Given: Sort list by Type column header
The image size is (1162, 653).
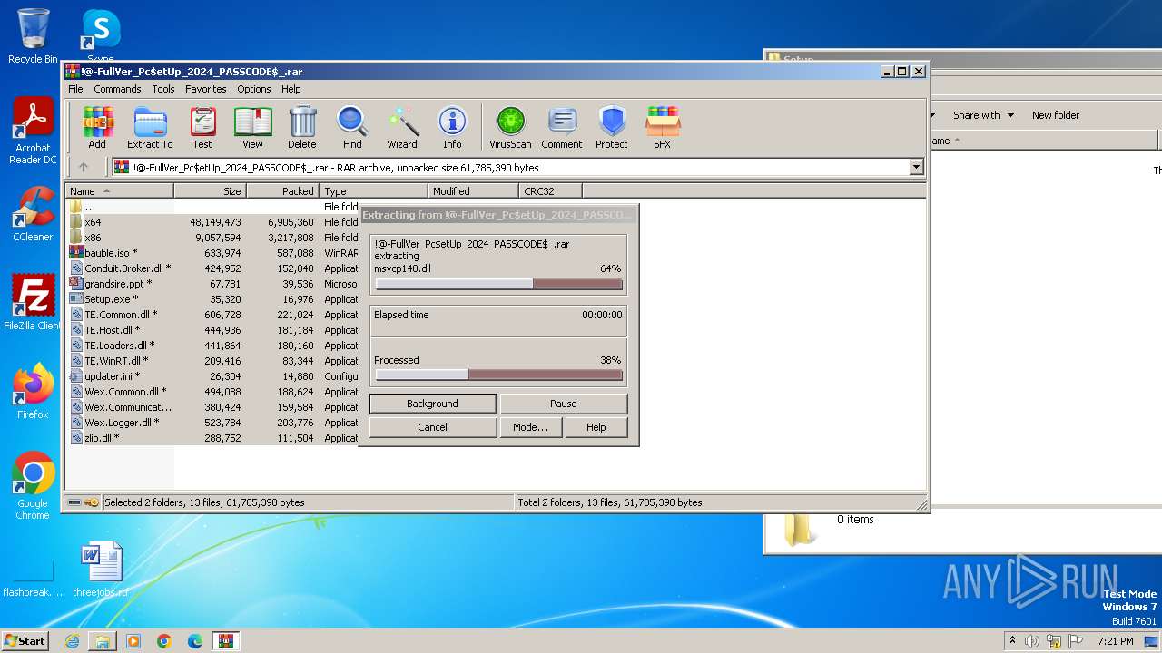Looking at the screenshot, I should [x=373, y=190].
